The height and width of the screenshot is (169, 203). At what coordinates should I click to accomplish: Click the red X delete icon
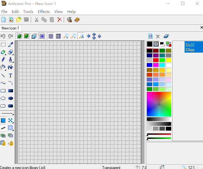60,20
